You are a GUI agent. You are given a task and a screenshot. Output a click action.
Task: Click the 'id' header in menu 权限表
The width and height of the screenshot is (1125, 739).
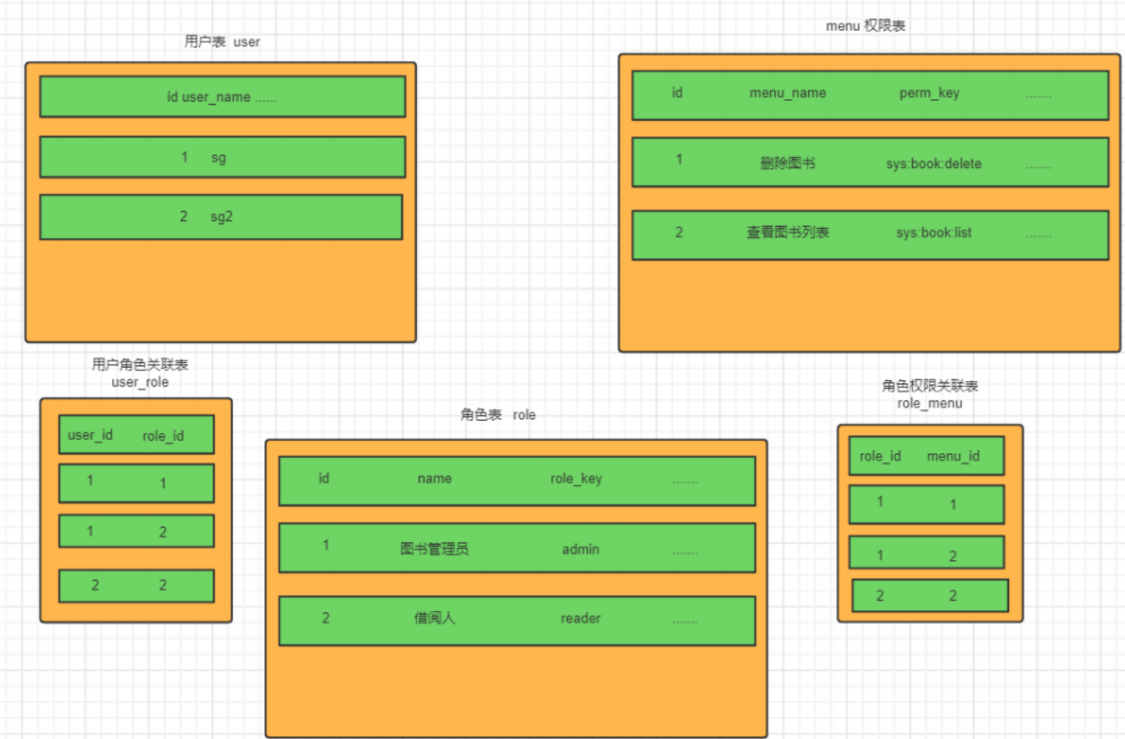[677, 93]
